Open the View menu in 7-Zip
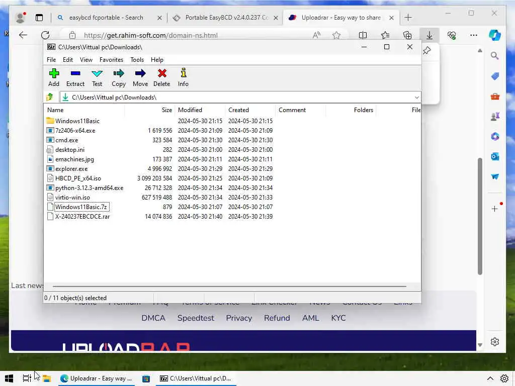The image size is (515, 386). click(86, 60)
